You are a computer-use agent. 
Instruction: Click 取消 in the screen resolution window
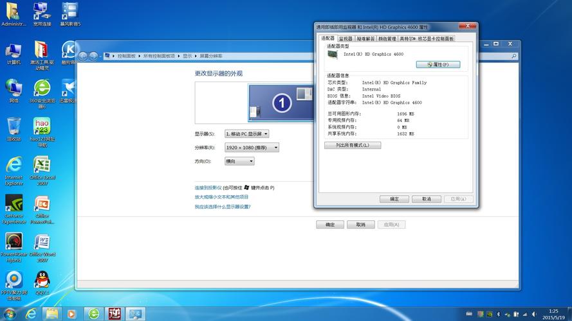point(361,225)
